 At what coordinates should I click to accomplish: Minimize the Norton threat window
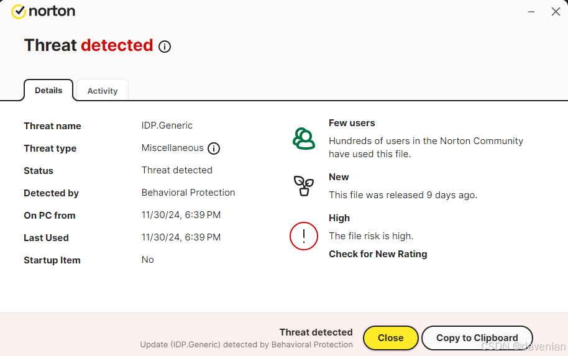point(532,12)
